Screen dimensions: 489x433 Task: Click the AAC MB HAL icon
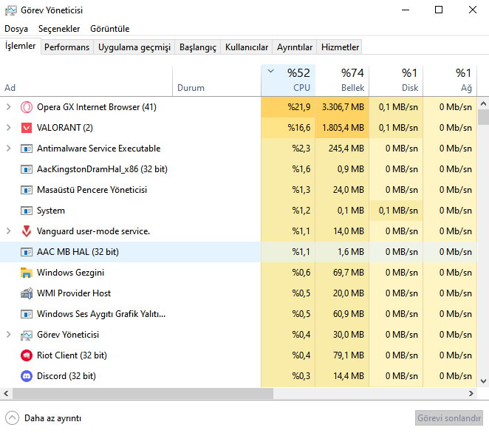(27, 252)
